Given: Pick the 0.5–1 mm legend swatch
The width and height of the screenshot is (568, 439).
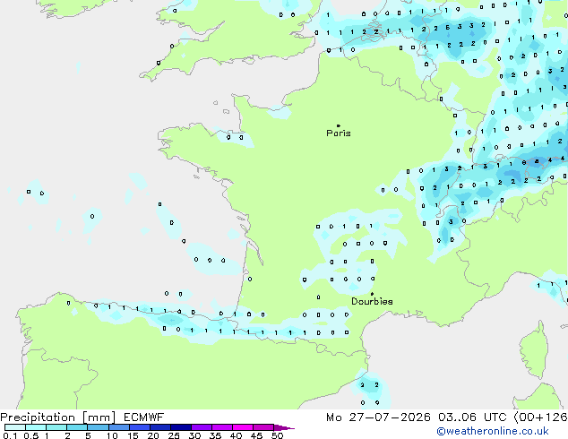Looking at the screenshot, I should [x=36, y=427].
